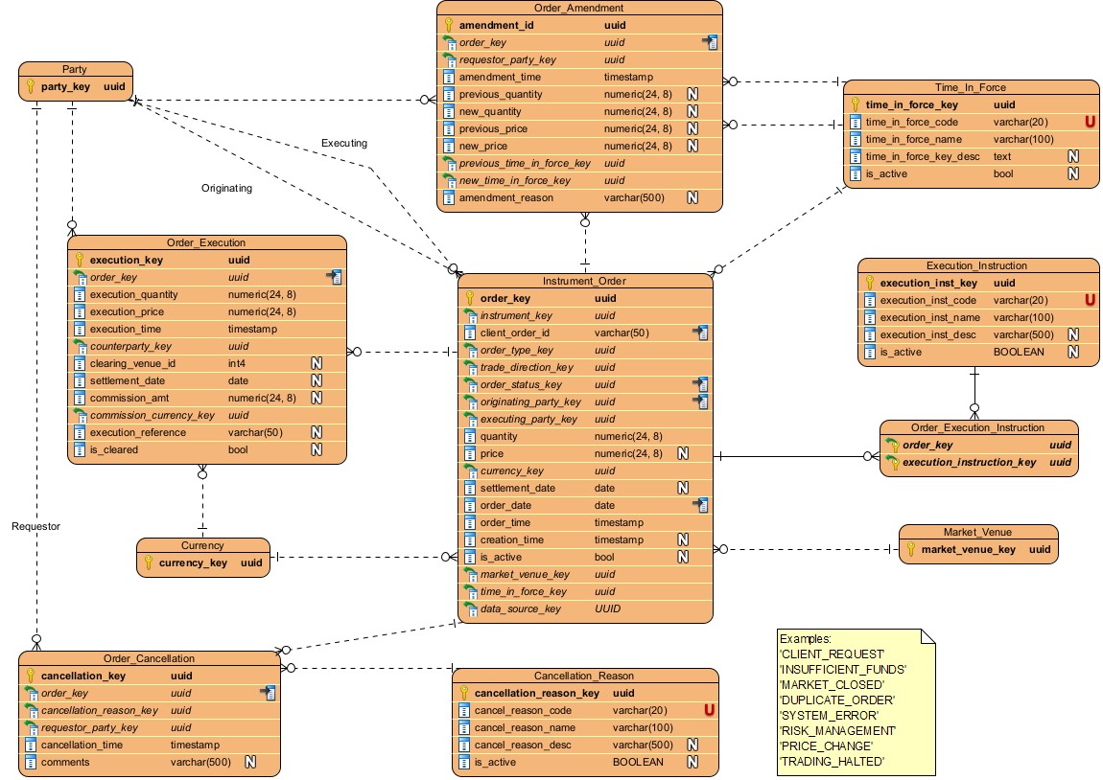Click the key icon beside currency_key
1103x780 pixels.
[x=148, y=562]
